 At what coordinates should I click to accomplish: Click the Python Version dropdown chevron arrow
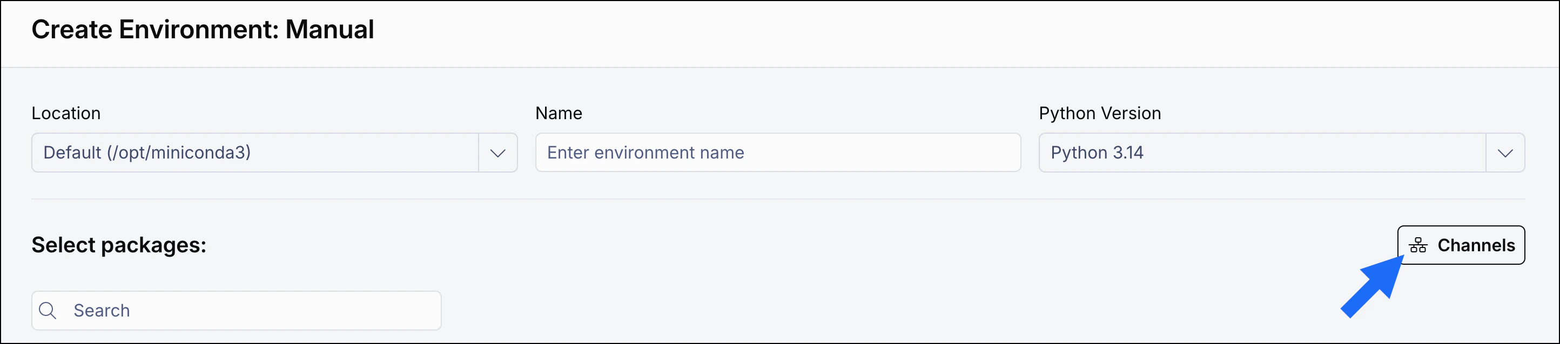point(1506,153)
